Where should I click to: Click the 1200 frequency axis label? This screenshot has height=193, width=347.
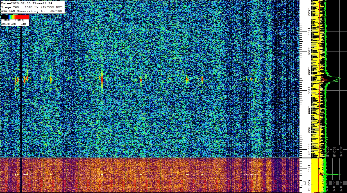tap(309, 71)
